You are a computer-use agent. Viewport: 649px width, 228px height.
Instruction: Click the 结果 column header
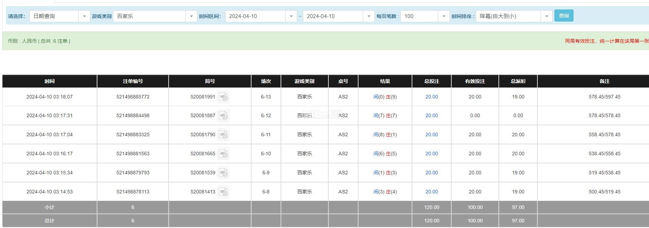pyautogui.click(x=385, y=81)
